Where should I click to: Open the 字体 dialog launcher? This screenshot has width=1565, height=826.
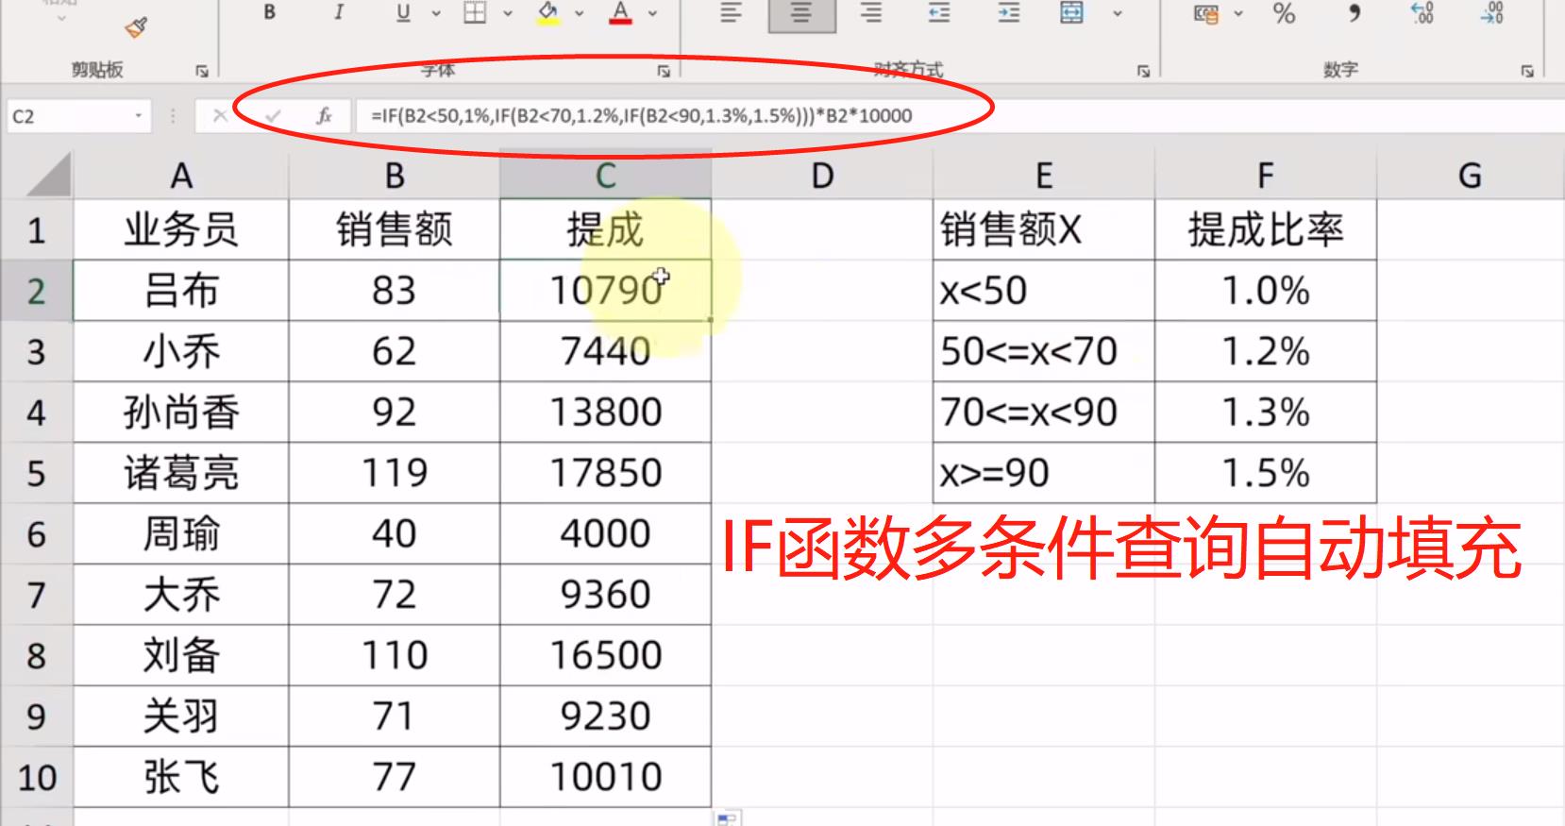click(664, 71)
